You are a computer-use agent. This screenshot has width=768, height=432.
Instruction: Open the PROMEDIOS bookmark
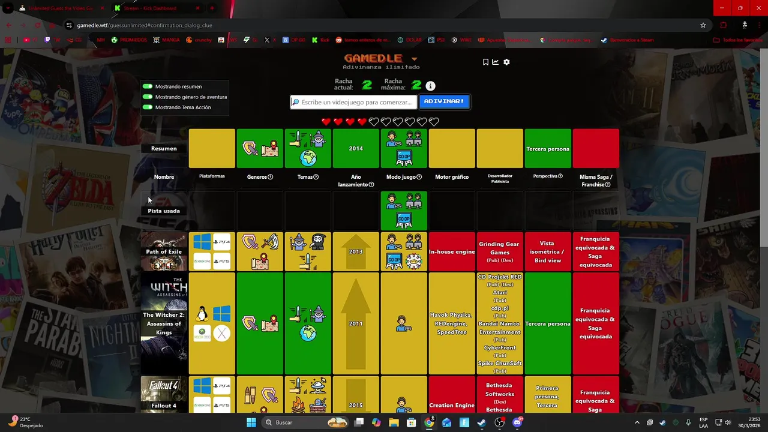coord(129,40)
